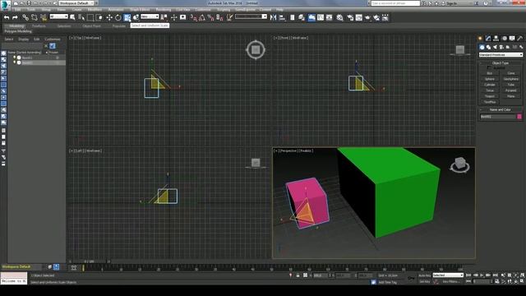Viewport: 526px width, 296px height.
Task: Open the Selected key filter dropdown
Action: point(448,275)
